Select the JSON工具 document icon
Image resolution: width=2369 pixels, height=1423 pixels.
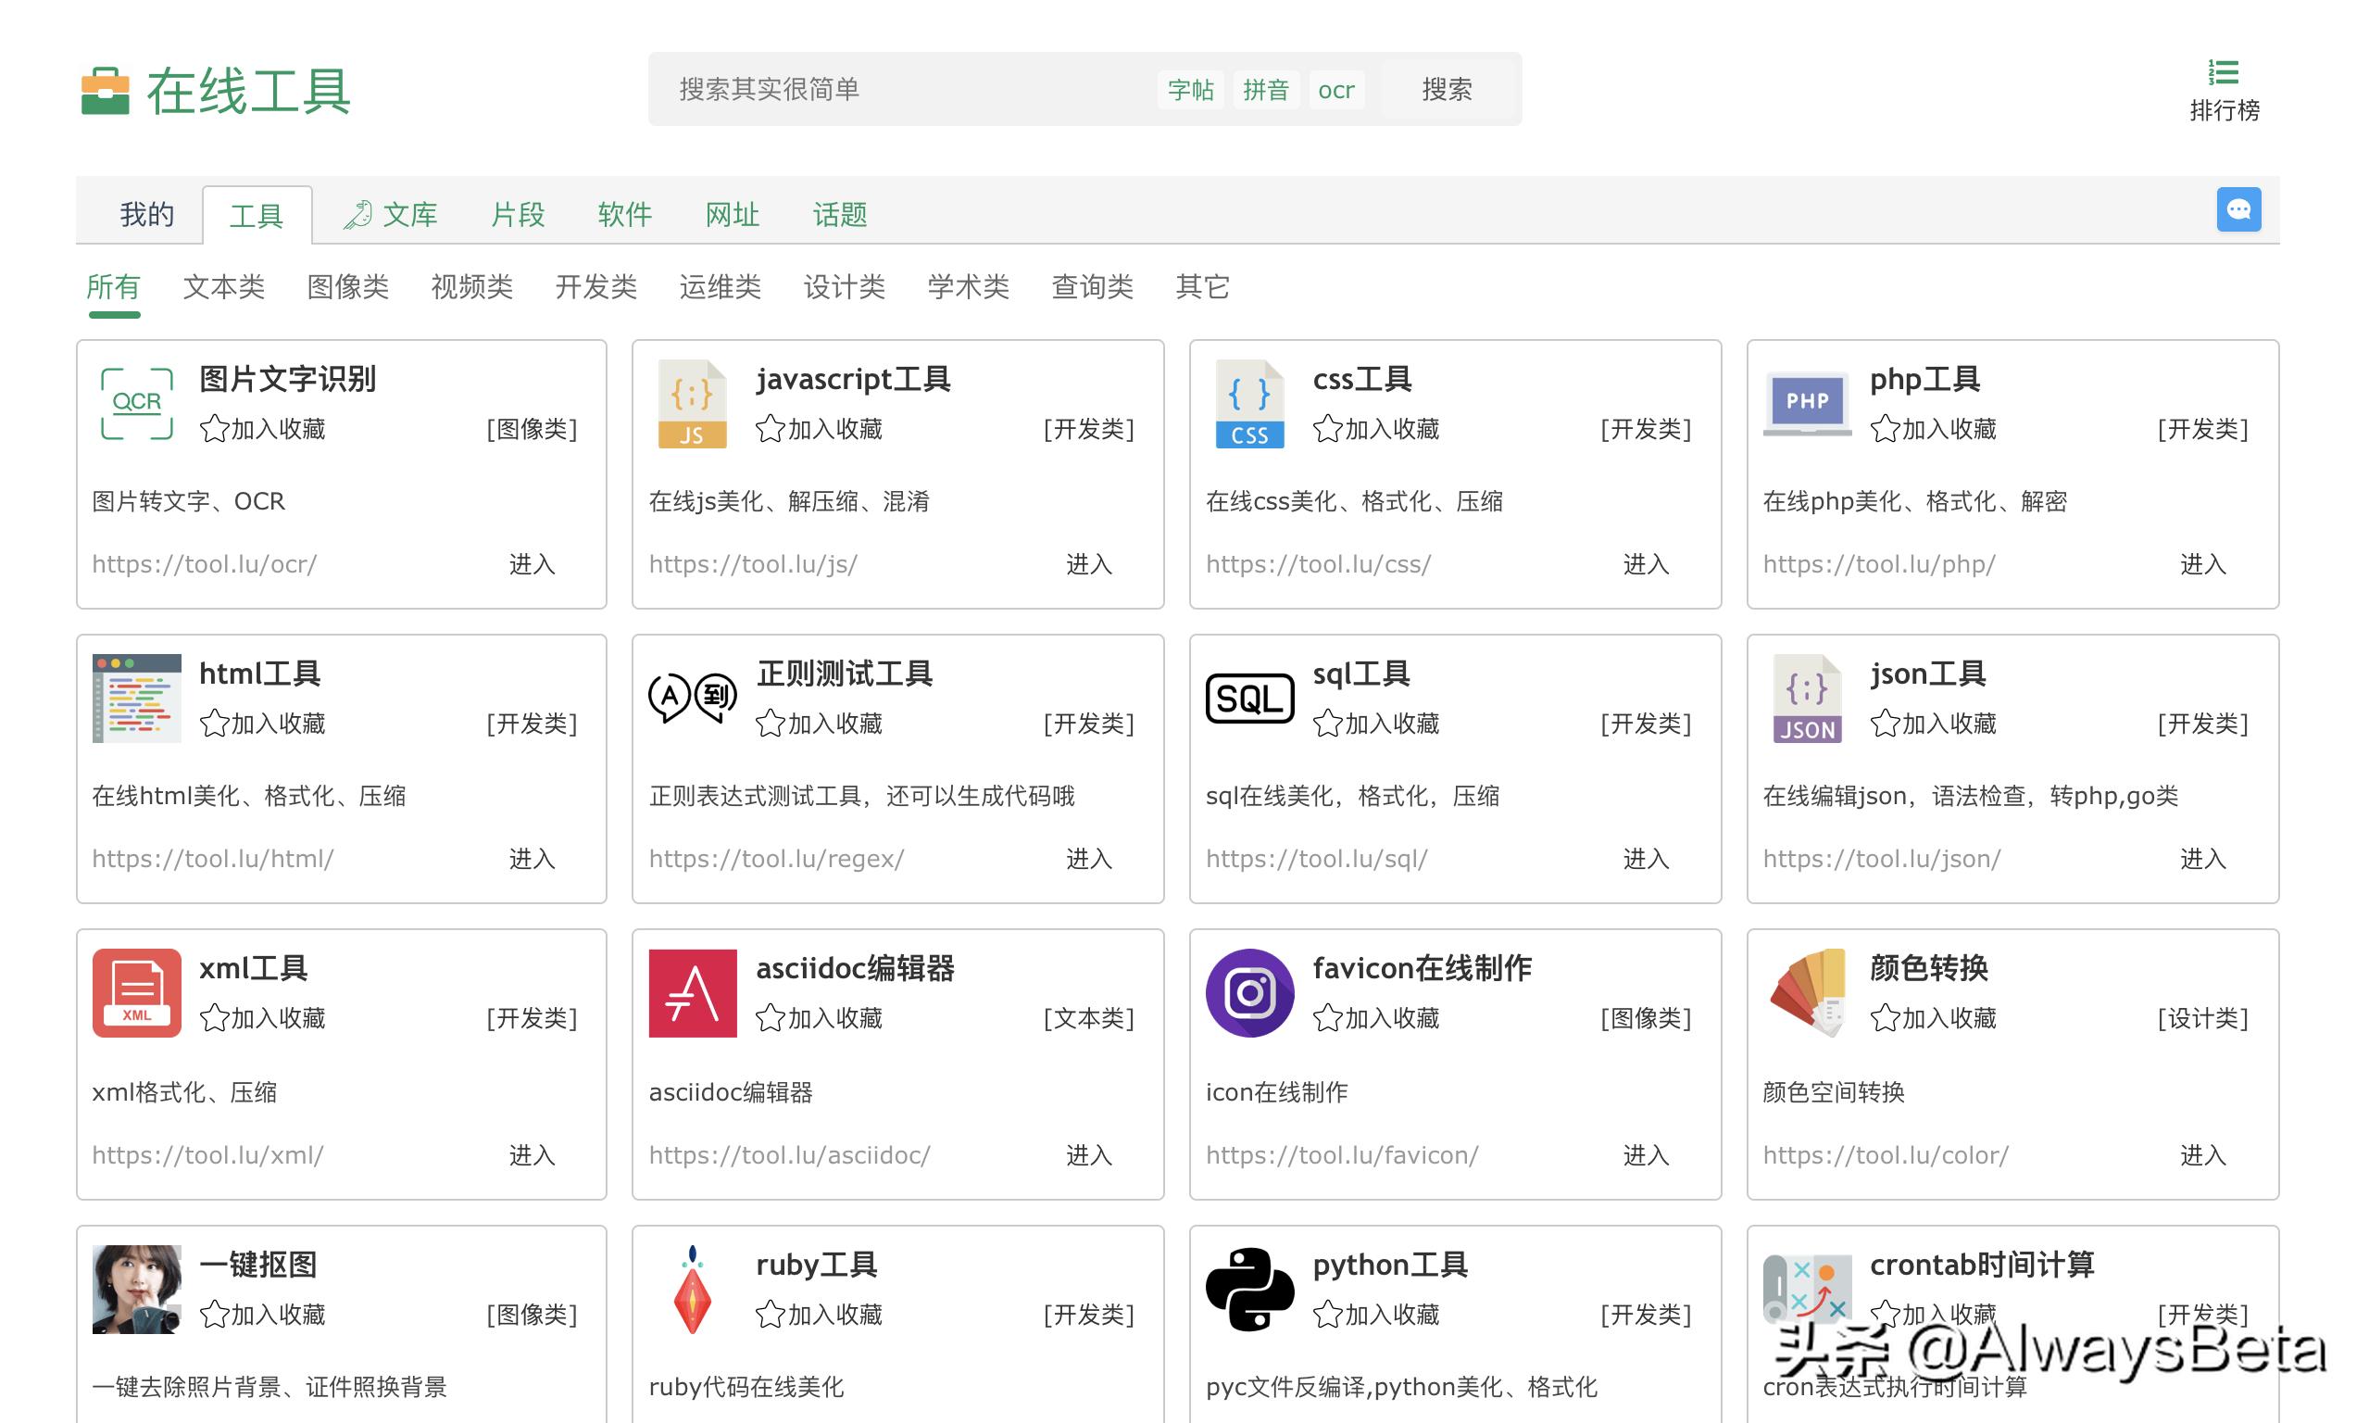click(1807, 699)
